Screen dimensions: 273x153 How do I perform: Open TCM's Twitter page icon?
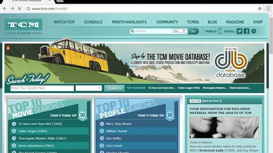point(240,31)
